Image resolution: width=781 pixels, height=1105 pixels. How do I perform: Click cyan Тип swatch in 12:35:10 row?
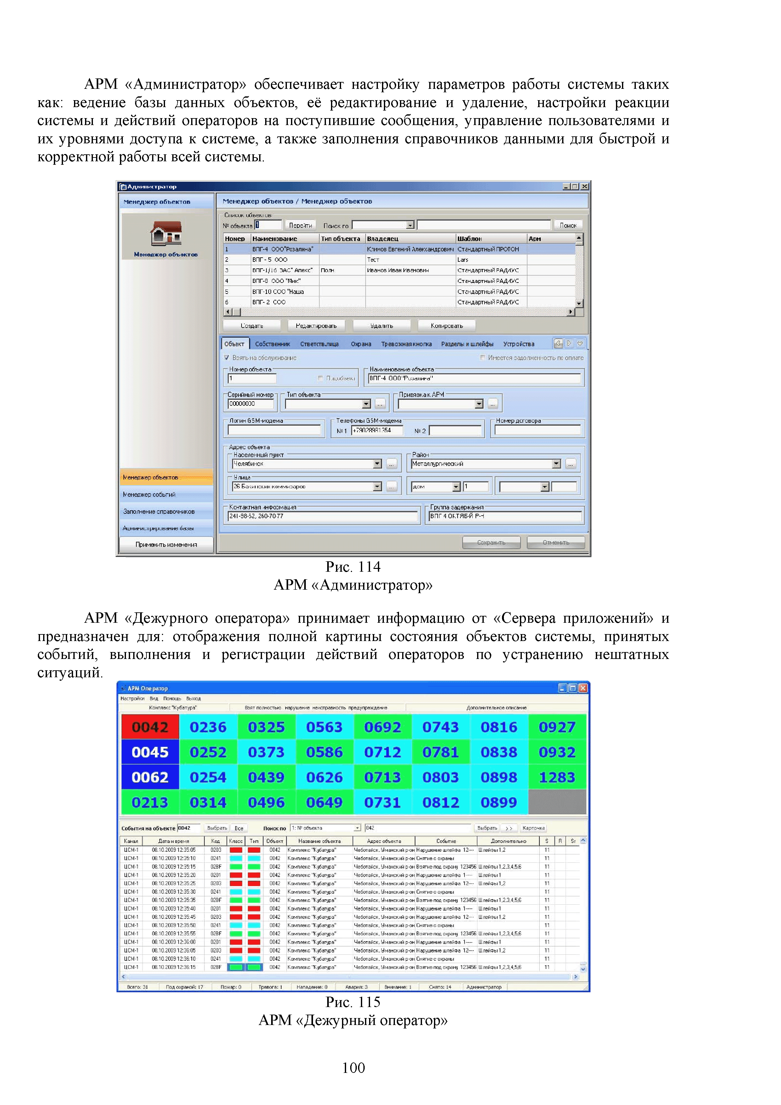[x=254, y=858]
